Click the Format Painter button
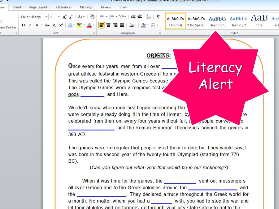279x209 pixels. coord(8,27)
